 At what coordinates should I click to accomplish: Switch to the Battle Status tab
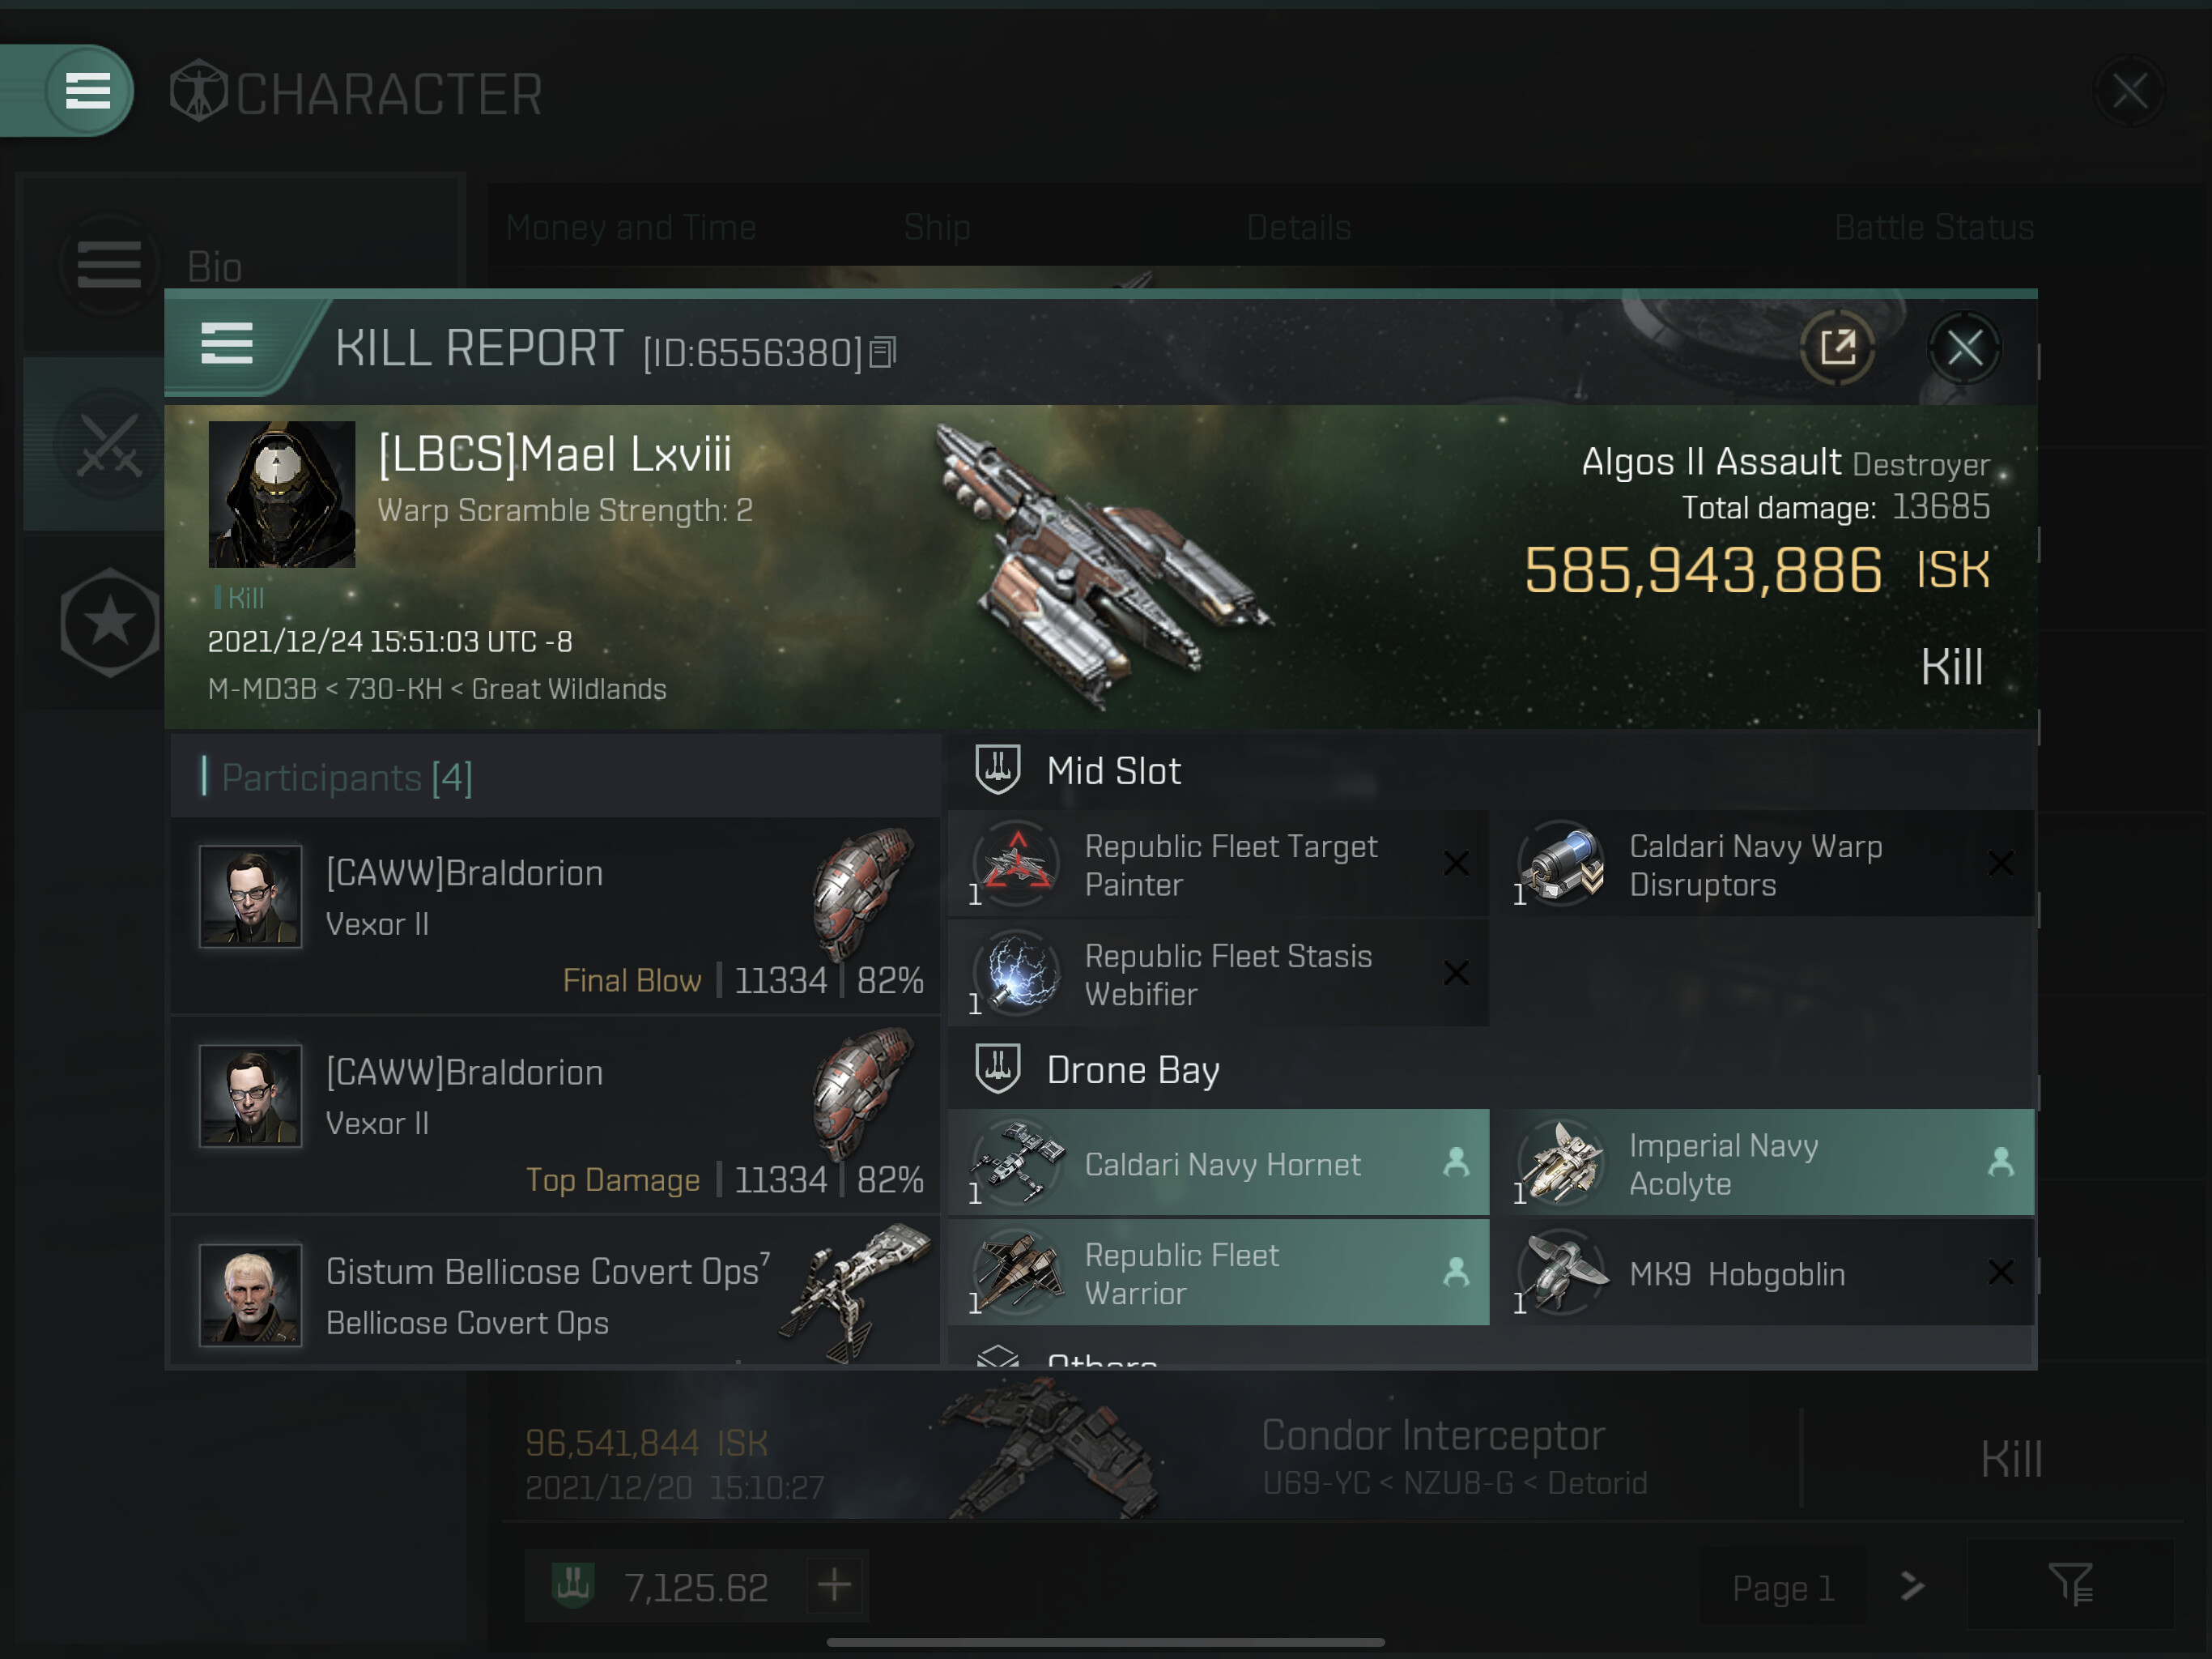[1934, 228]
